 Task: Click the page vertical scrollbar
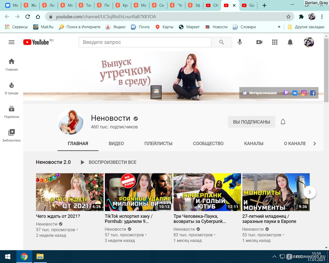click(x=326, y=70)
